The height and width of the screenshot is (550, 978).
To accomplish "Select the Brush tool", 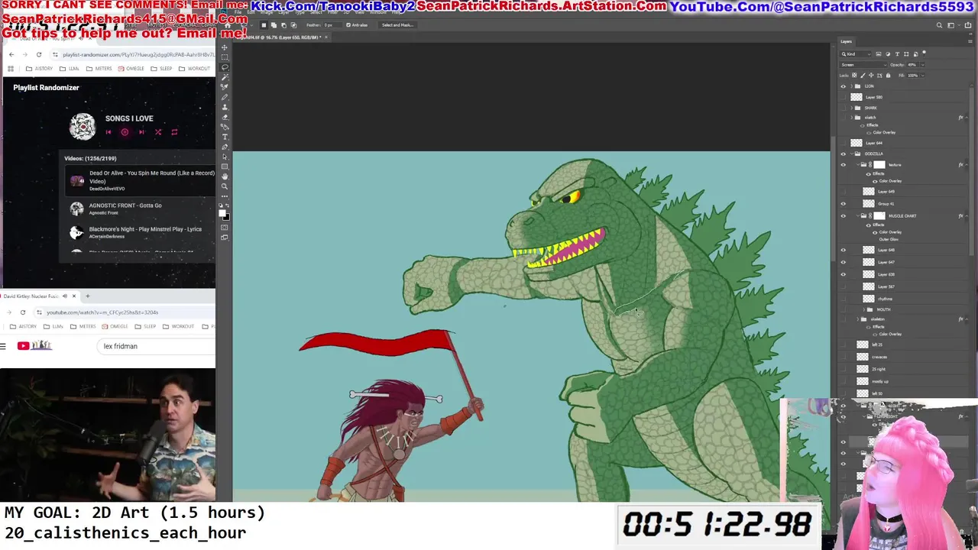I will coord(225,97).
